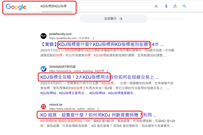Clear the search box with X
Screen dimensions: 203x135
[x=156, y=6]
